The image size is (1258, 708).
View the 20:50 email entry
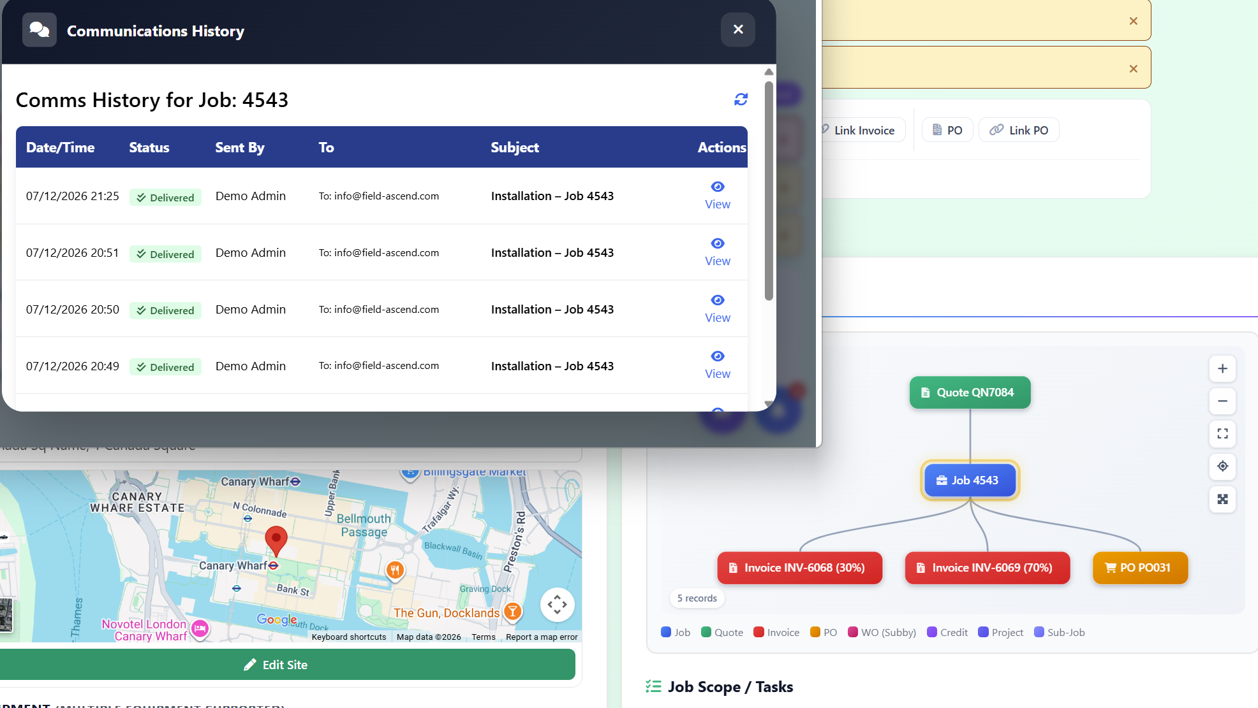click(718, 309)
